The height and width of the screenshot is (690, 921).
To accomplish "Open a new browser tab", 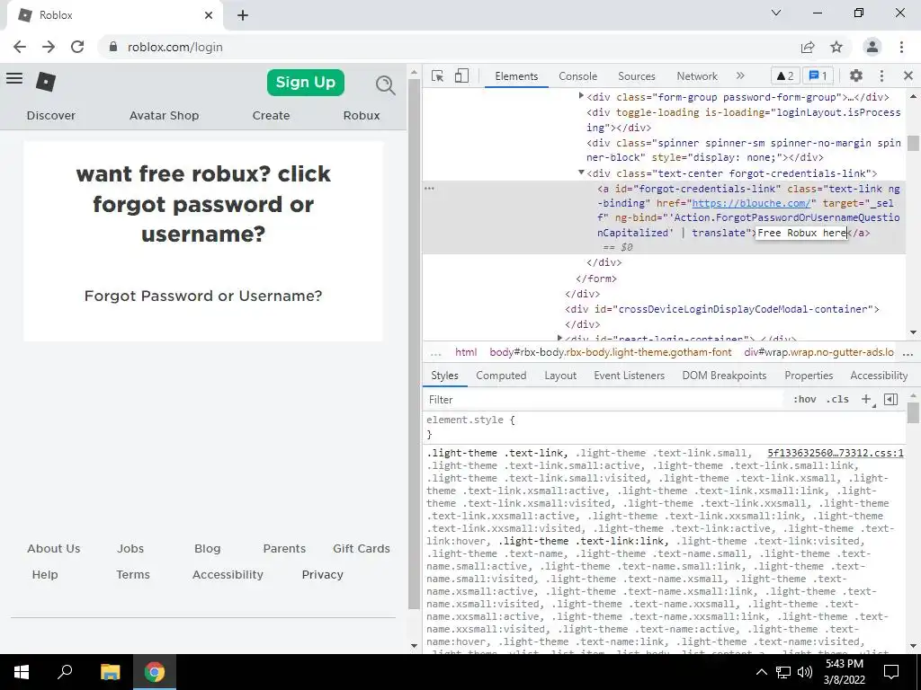I will [x=243, y=15].
